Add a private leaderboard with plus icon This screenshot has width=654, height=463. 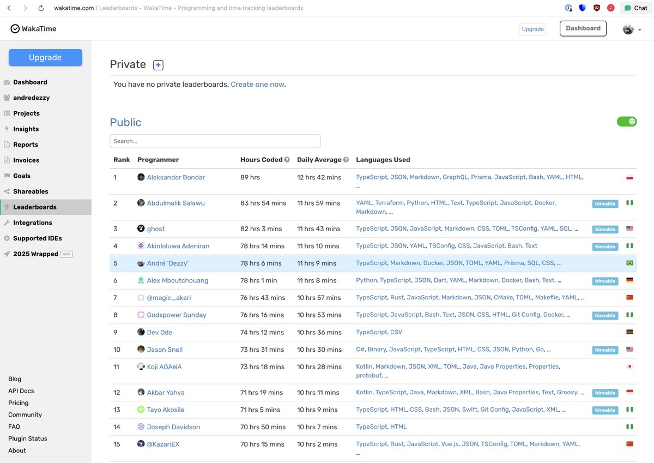click(158, 65)
